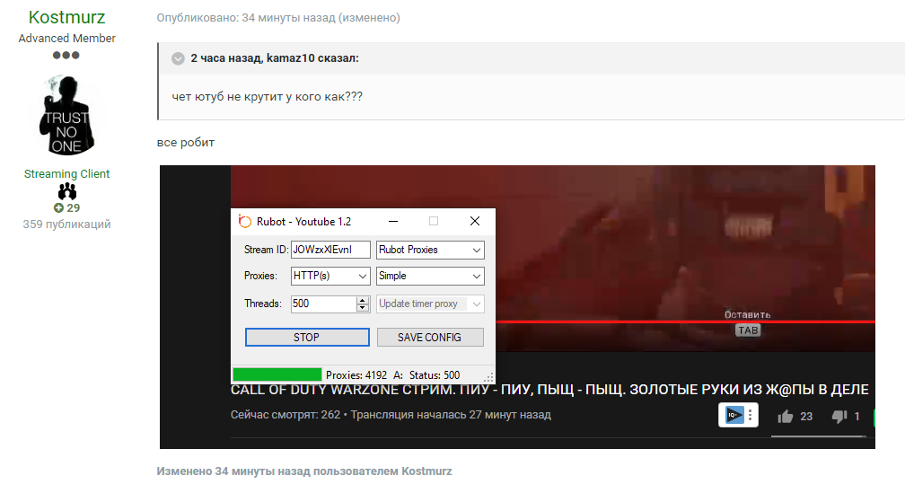Increase Threads with the up spinner arrow
The height and width of the screenshot is (493, 905).
[363, 300]
